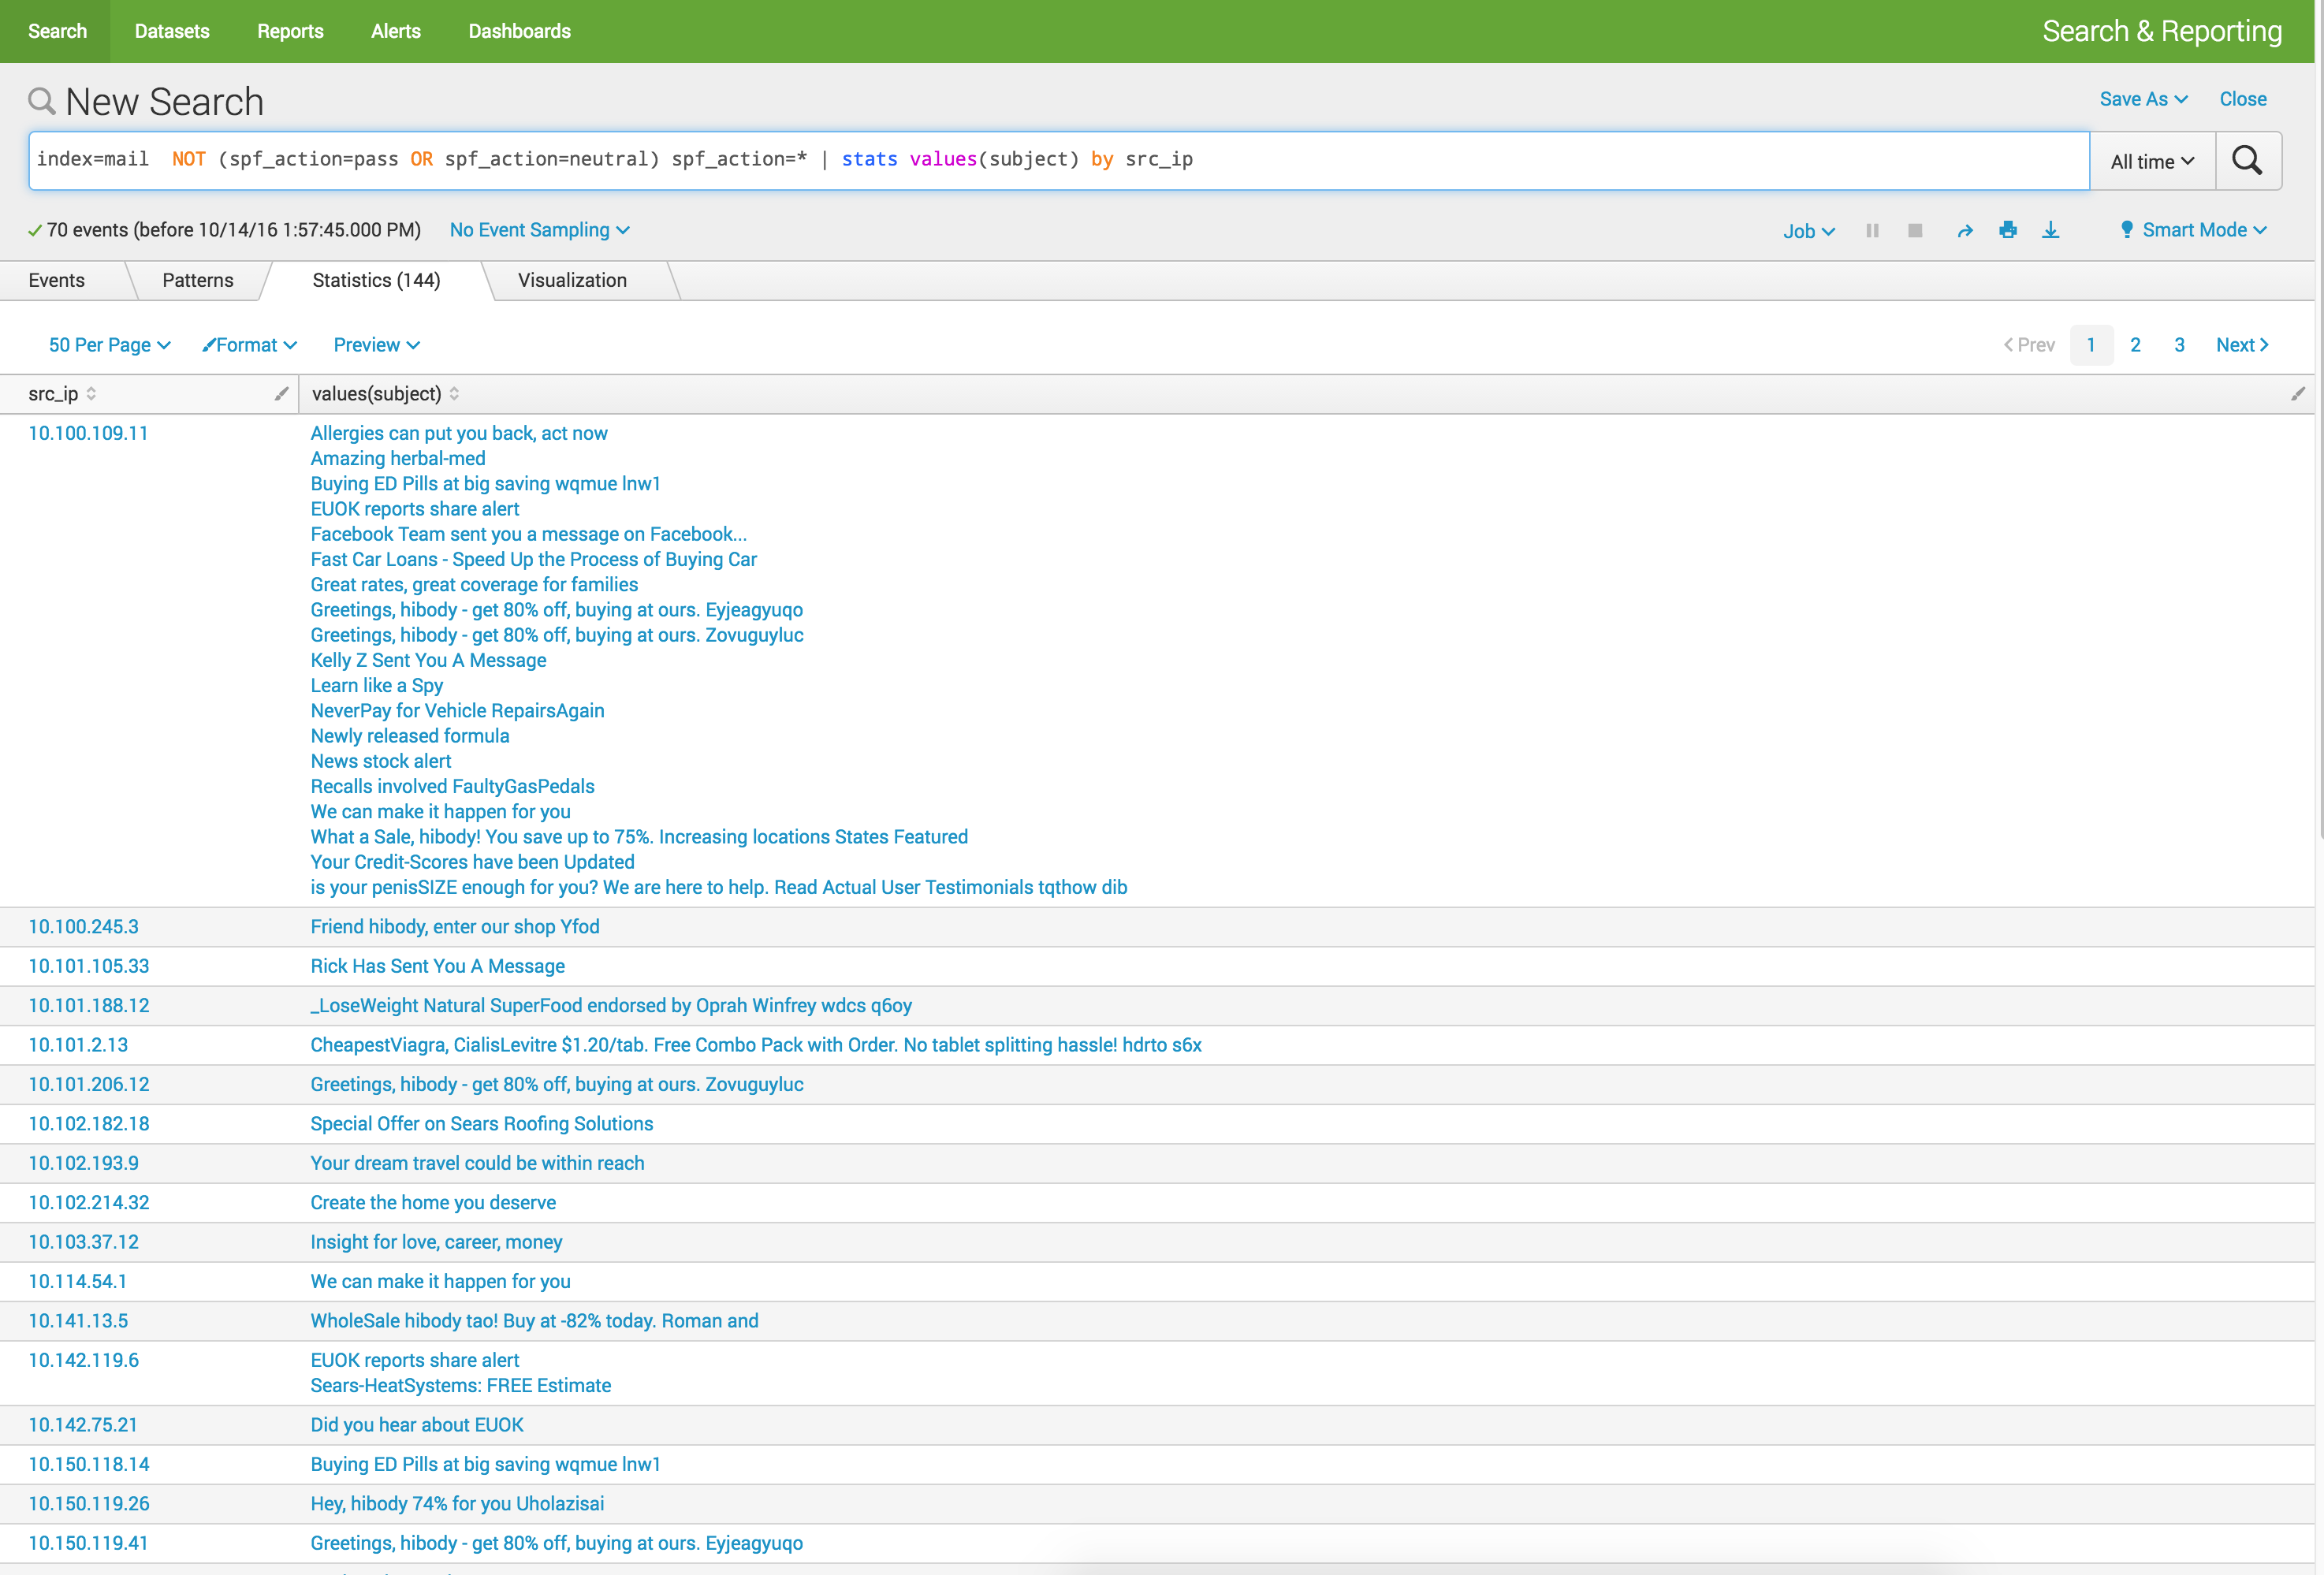Pause the search job
The width and height of the screenshot is (2324, 1575).
click(x=1872, y=230)
